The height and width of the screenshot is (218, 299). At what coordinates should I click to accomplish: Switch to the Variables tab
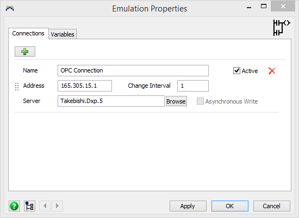pyautogui.click(x=63, y=34)
